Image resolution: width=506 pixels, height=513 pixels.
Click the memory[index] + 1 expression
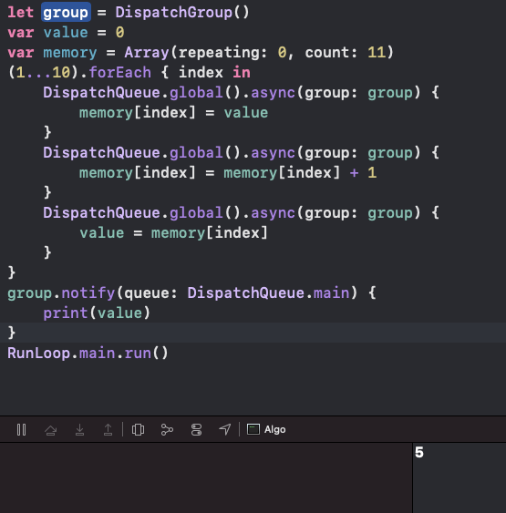pos(300,173)
